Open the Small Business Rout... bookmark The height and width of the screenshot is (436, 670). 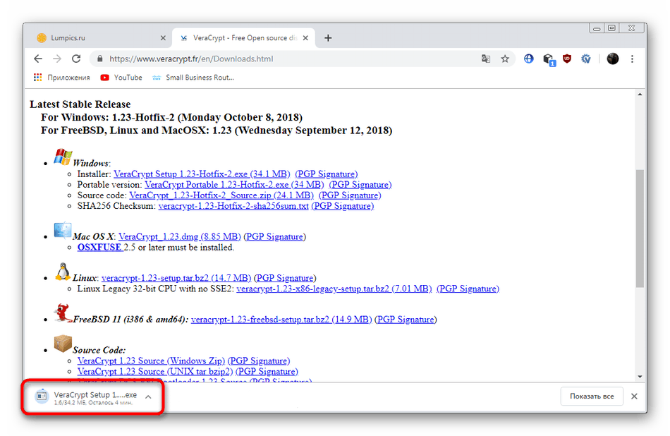pyautogui.click(x=193, y=78)
